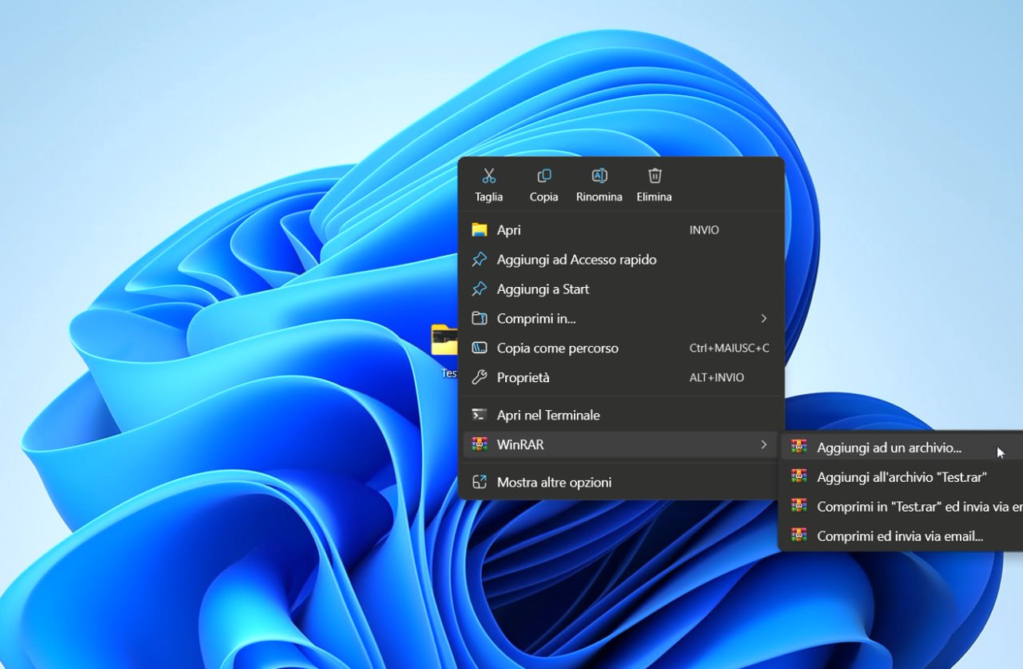This screenshot has width=1023, height=669.
Task: Click the WinRAR books icon
Action: [x=480, y=444]
